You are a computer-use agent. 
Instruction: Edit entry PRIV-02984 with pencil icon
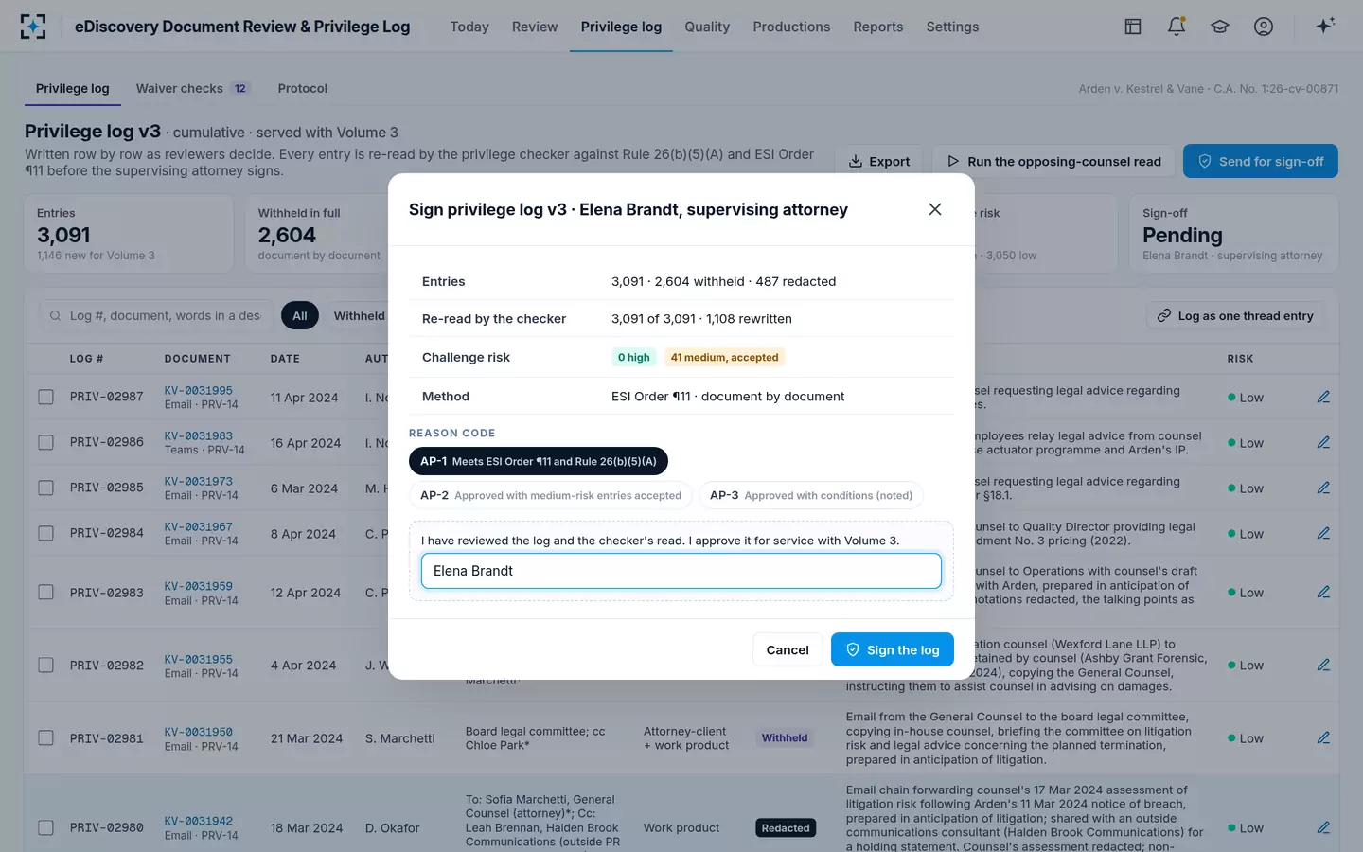point(1323,533)
